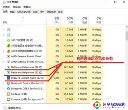Switch to the 服务 tab
The height and width of the screenshot is (110, 128).
tap(60, 12)
